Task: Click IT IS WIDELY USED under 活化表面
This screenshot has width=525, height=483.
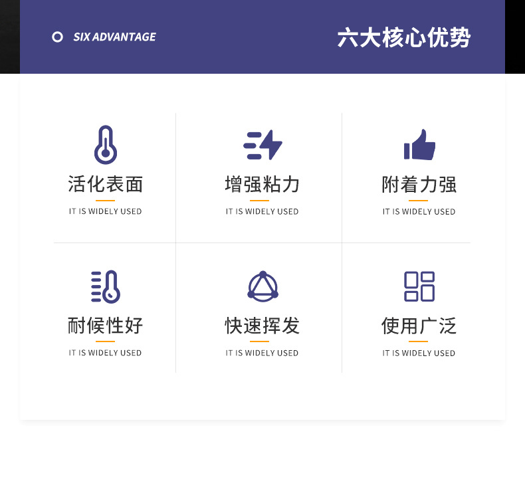Action: coord(105,211)
